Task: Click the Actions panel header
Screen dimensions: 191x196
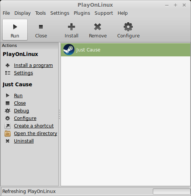Action: 30,45
